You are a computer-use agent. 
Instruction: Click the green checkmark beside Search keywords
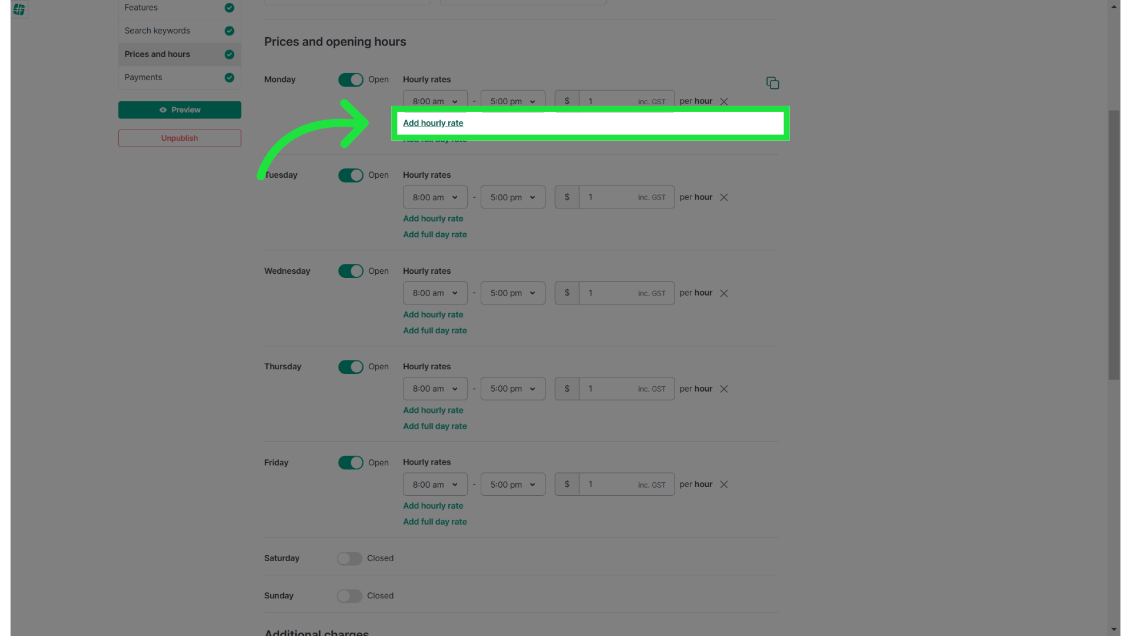(229, 31)
